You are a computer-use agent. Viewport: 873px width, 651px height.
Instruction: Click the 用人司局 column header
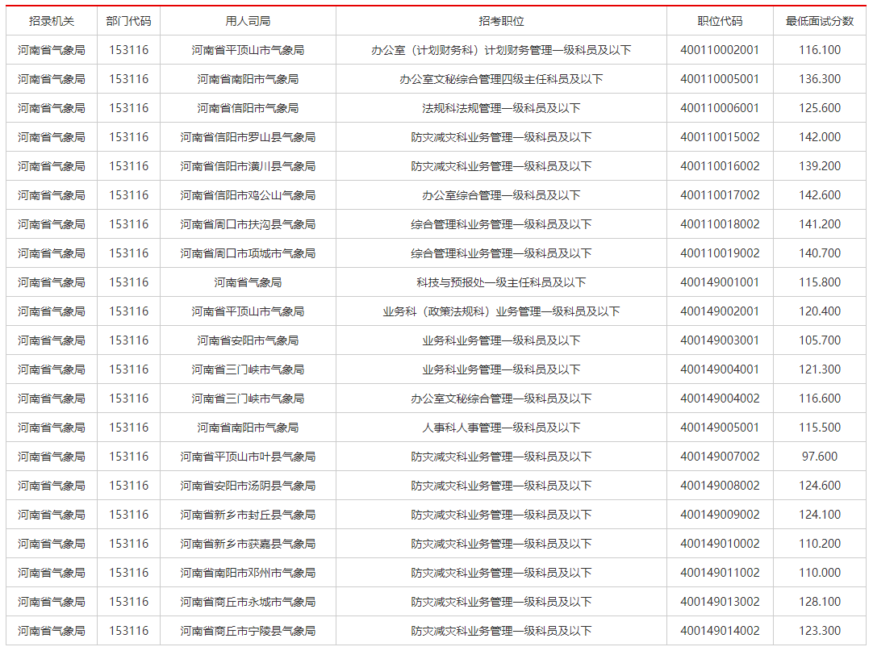coord(248,21)
